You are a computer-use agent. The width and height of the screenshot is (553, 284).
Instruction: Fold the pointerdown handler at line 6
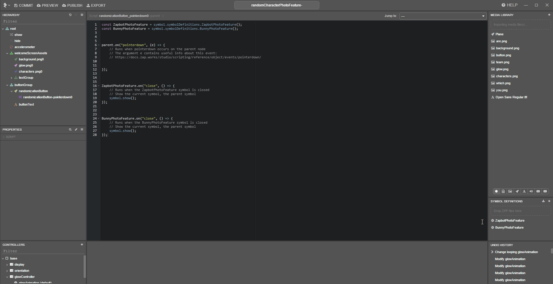(99, 45)
